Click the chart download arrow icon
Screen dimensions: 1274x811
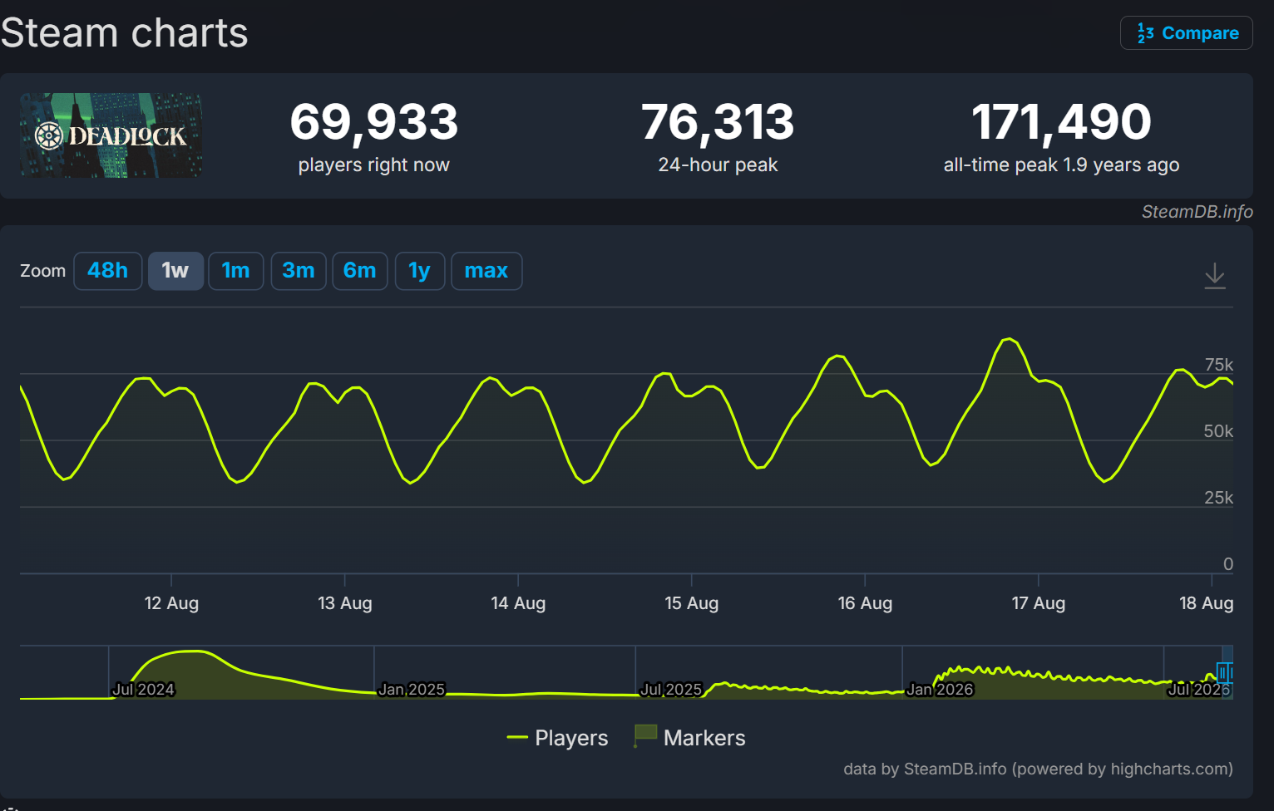[x=1215, y=275]
